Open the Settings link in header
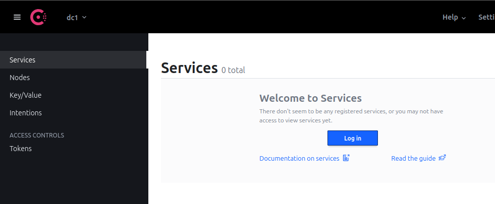The height and width of the screenshot is (204, 495). point(486,17)
